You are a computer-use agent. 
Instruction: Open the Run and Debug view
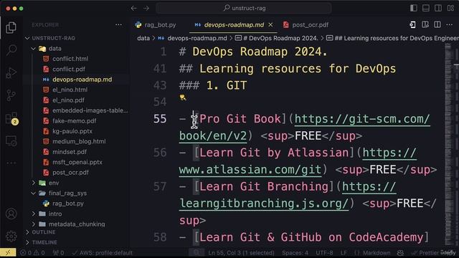11,73
